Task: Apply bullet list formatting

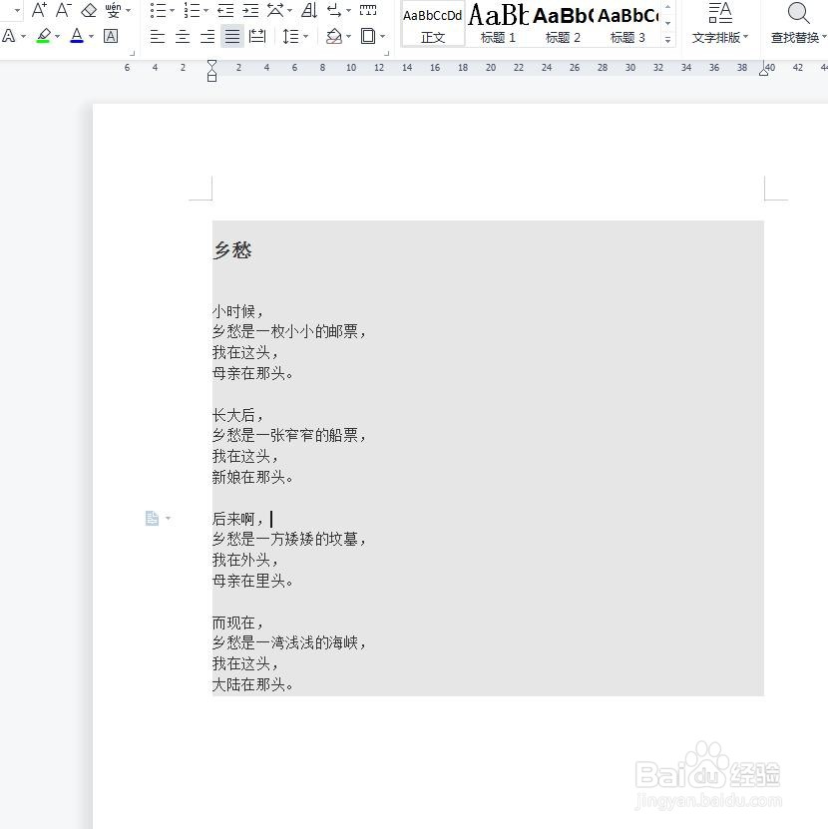Action: [x=158, y=10]
